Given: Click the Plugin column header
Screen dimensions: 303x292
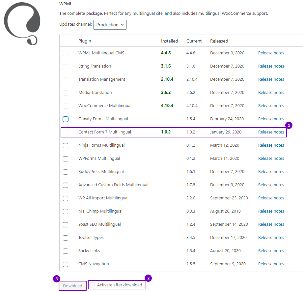Looking at the screenshot, I should tap(85, 41).
